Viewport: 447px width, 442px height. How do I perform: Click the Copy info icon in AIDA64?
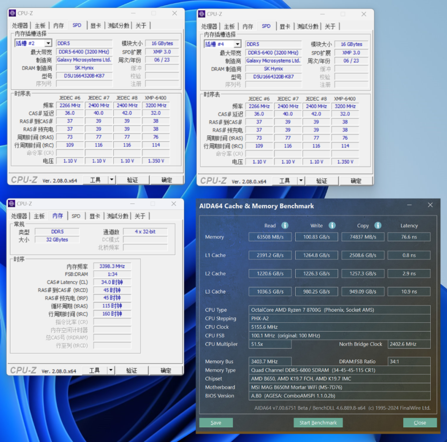coord(378,225)
